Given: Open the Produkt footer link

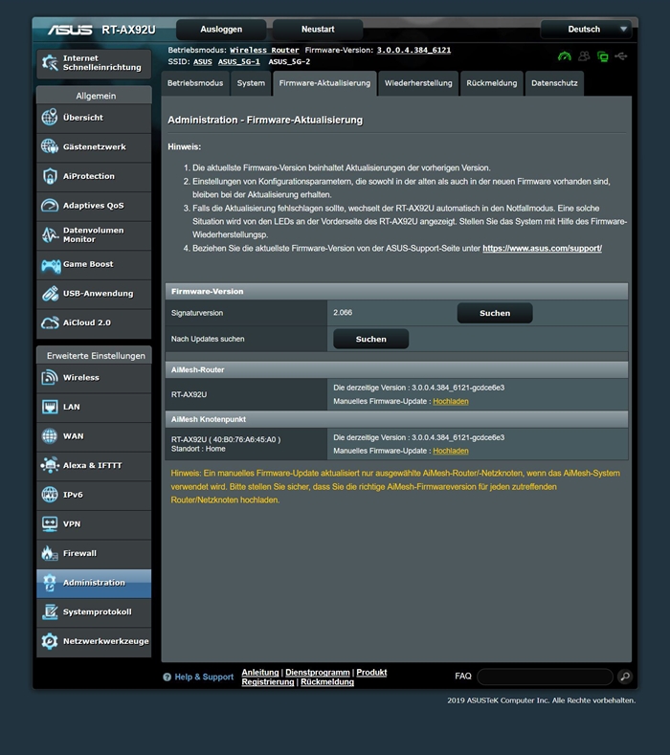Looking at the screenshot, I should [x=371, y=672].
